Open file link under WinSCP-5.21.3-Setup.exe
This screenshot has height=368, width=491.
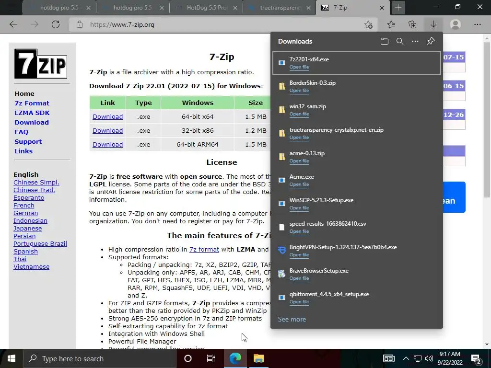pos(299,208)
